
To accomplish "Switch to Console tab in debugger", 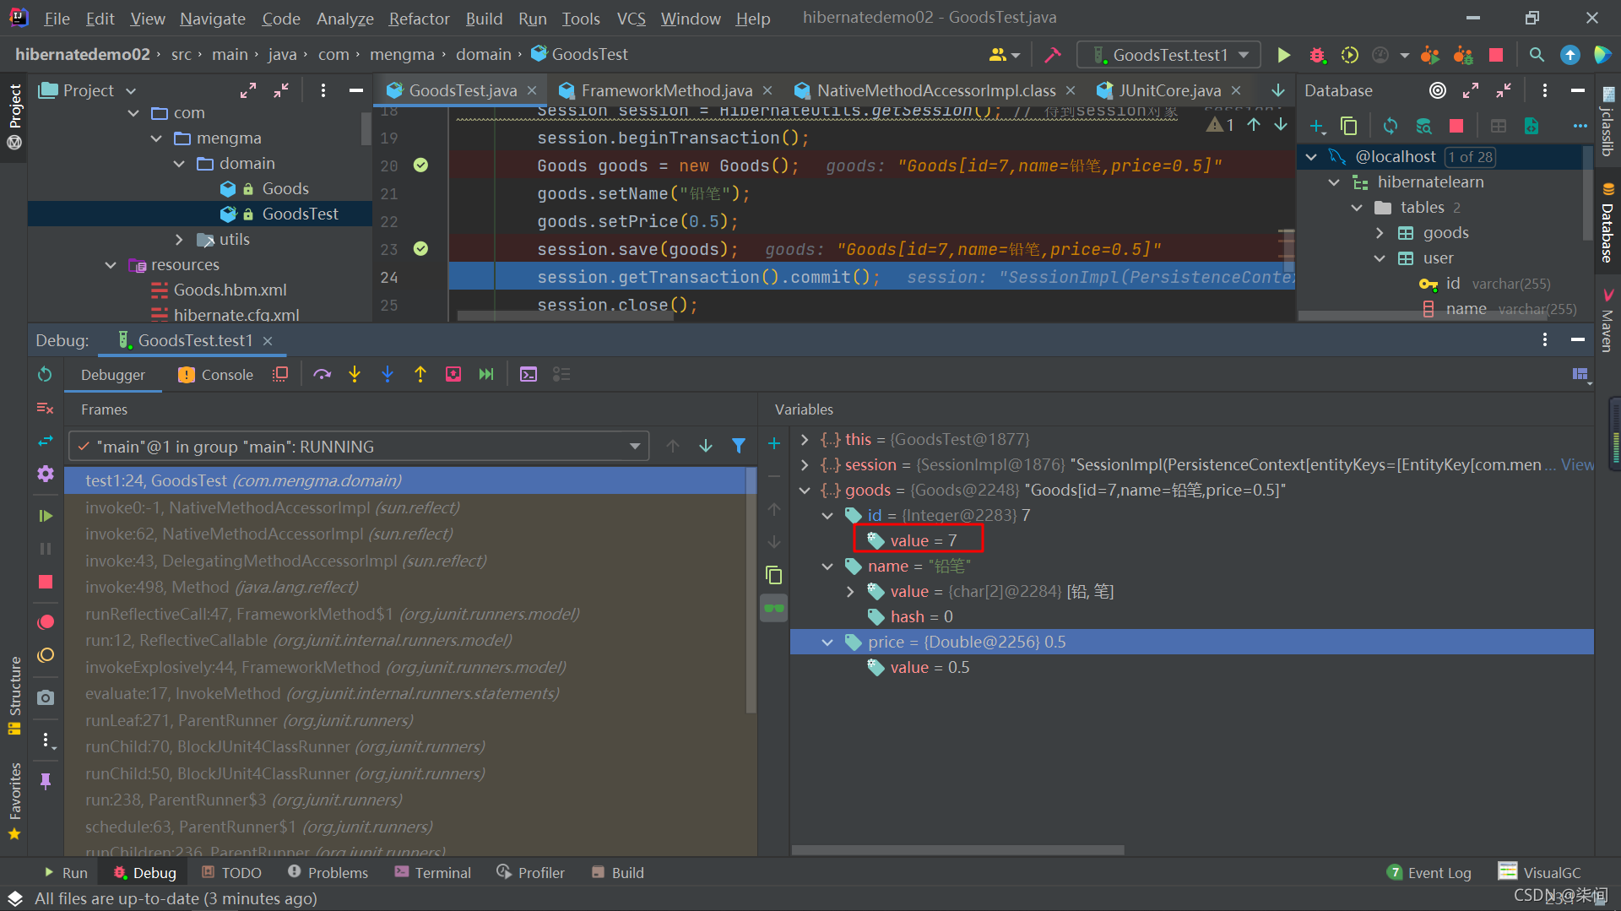I will (x=216, y=374).
